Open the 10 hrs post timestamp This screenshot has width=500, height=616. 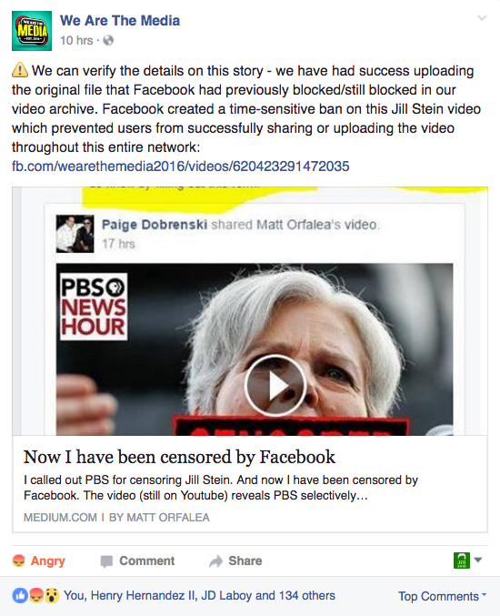pos(76,40)
